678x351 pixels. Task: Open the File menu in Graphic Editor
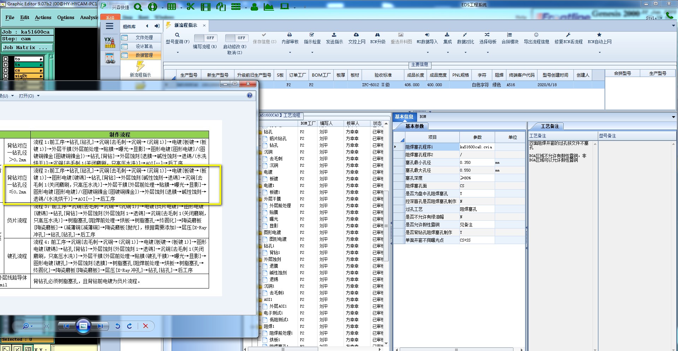(x=10, y=17)
